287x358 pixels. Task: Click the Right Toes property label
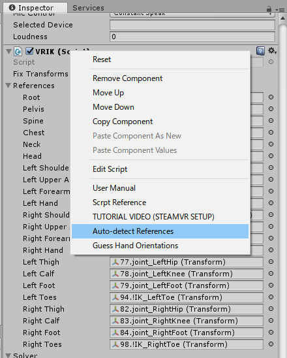42,344
